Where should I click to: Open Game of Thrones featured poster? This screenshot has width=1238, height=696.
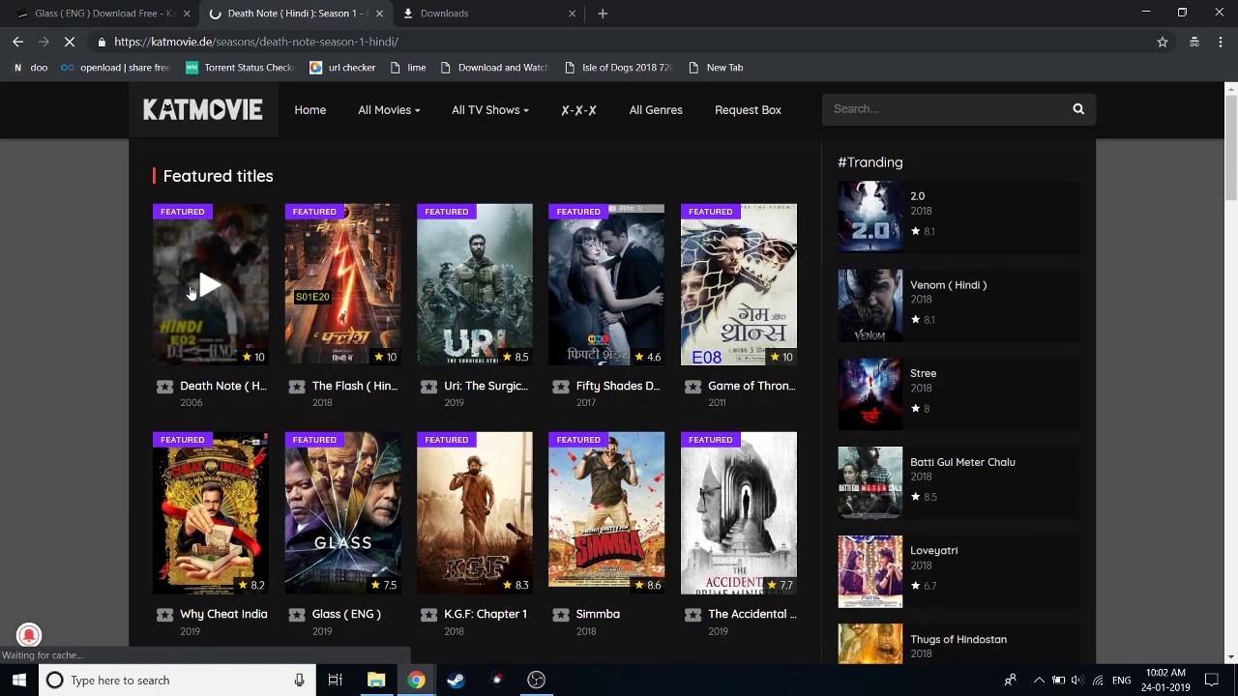[x=739, y=284]
